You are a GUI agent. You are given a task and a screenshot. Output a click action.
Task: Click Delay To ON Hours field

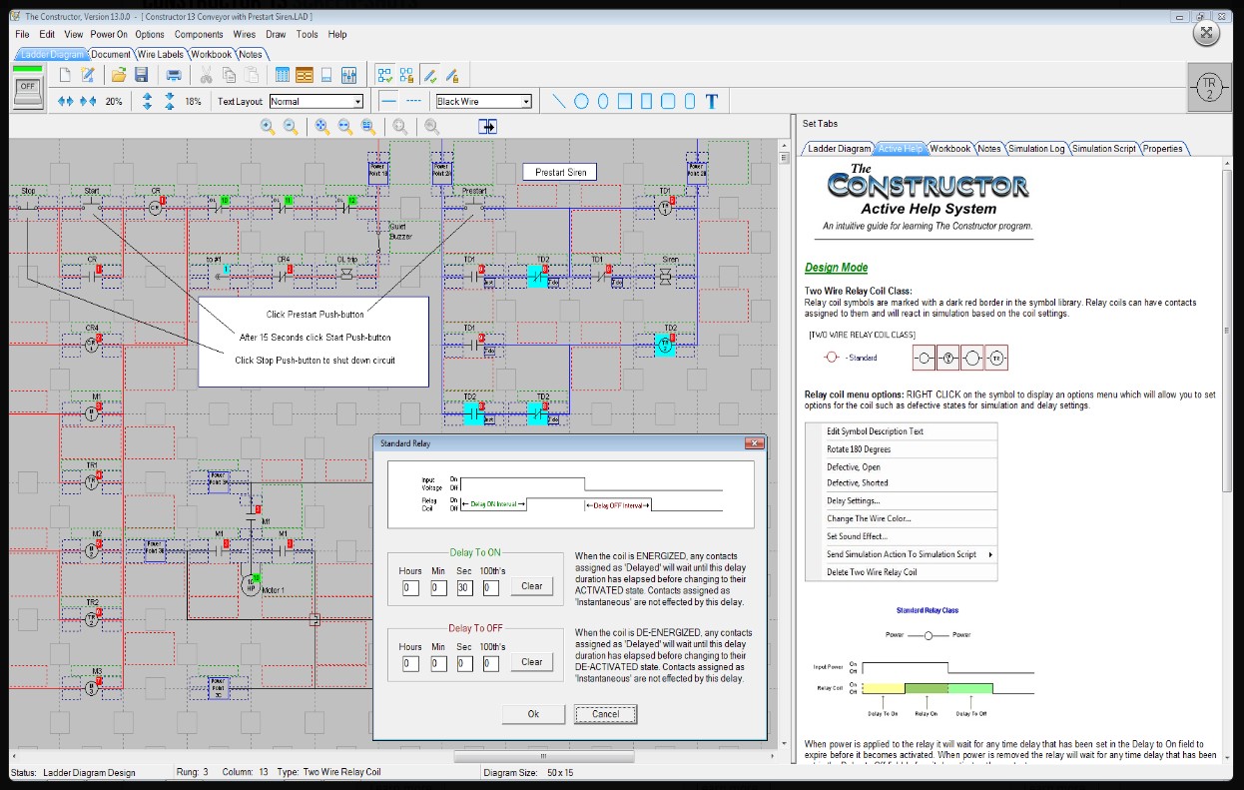click(410, 588)
